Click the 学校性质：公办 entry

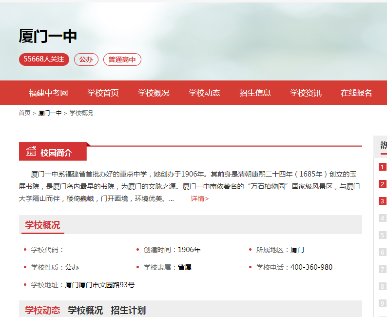point(55,267)
